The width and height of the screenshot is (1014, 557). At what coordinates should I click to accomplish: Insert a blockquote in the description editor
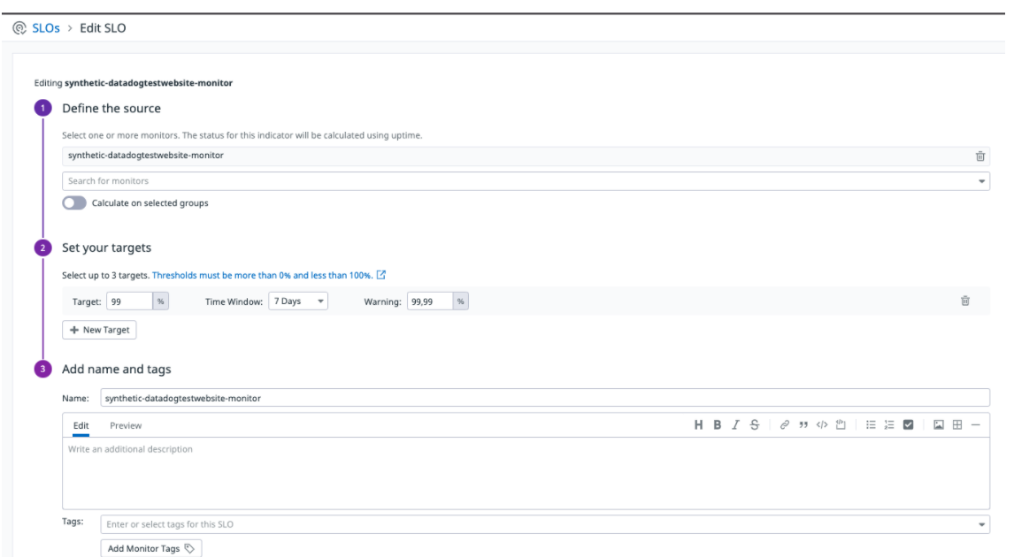tap(803, 424)
